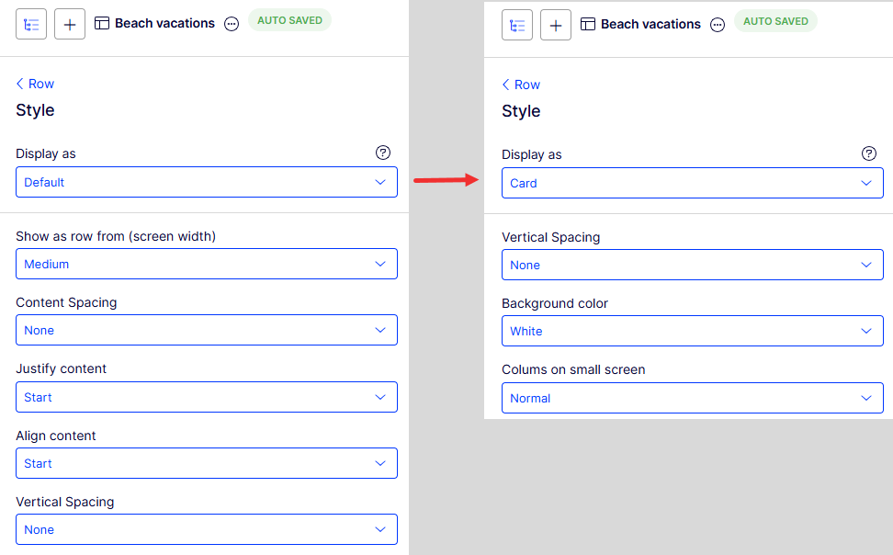Viewport: 893px width, 555px height.
Task: Click the Colums on small screen label
Action: point(573,369)
